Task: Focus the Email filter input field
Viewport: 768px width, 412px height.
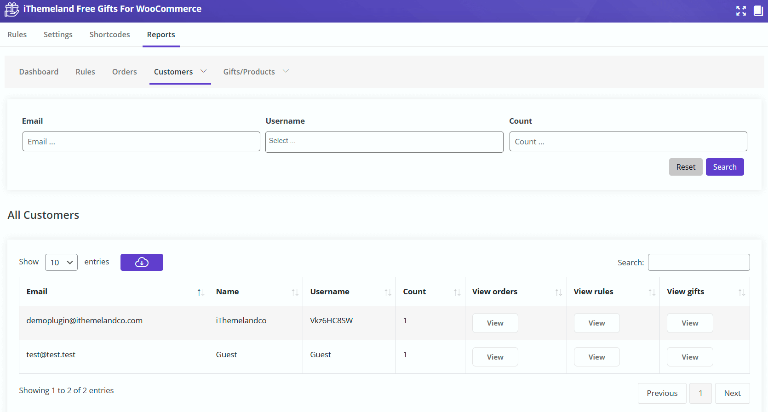Action: (141, 142)
